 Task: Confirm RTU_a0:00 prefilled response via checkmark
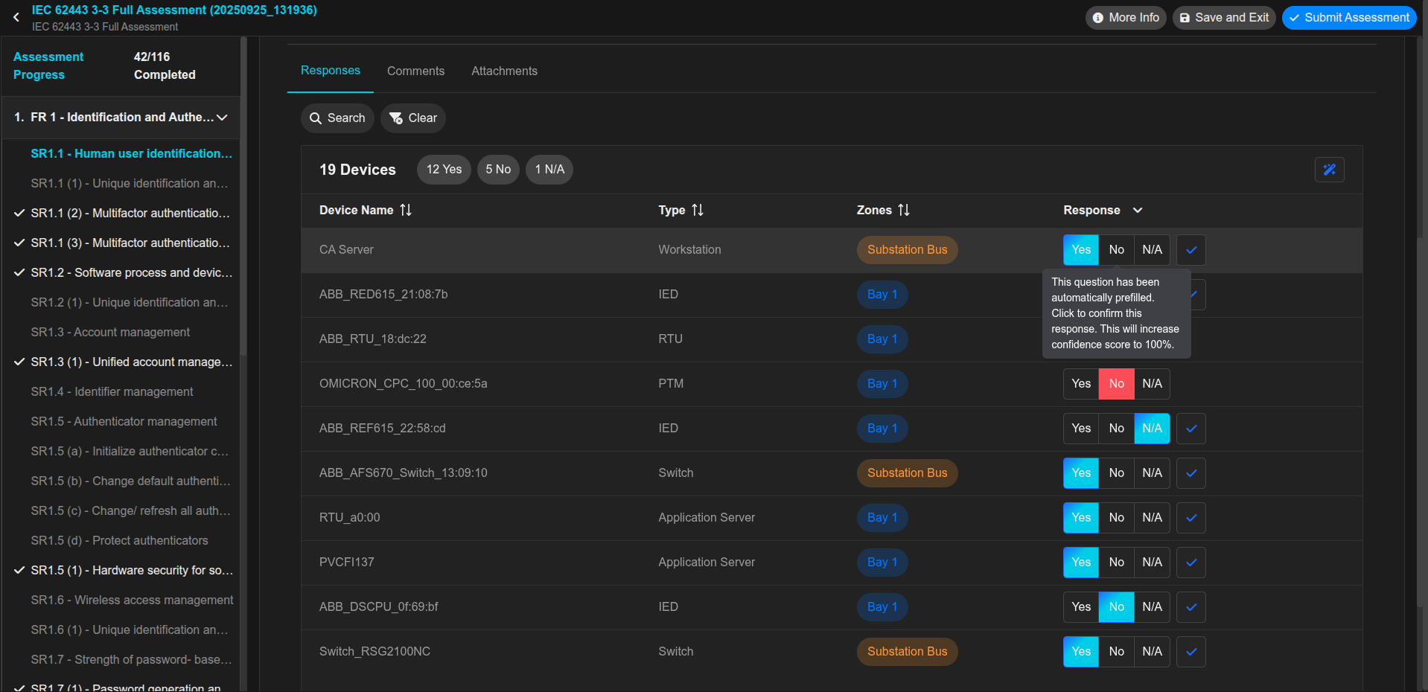pos(1190,518)
